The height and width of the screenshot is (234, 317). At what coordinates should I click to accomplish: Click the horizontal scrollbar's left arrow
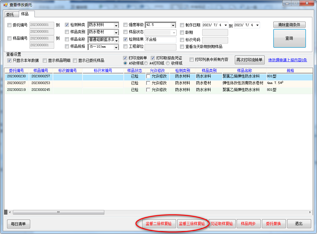pyautogui.click(x=10, y=212)
